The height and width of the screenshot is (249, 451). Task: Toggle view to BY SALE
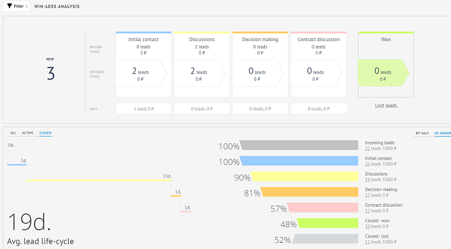[422, 133]
